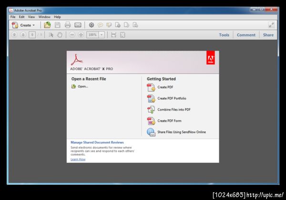Click the Save disk icon
This screenshot has height=200, width=286.
point(58,25)
